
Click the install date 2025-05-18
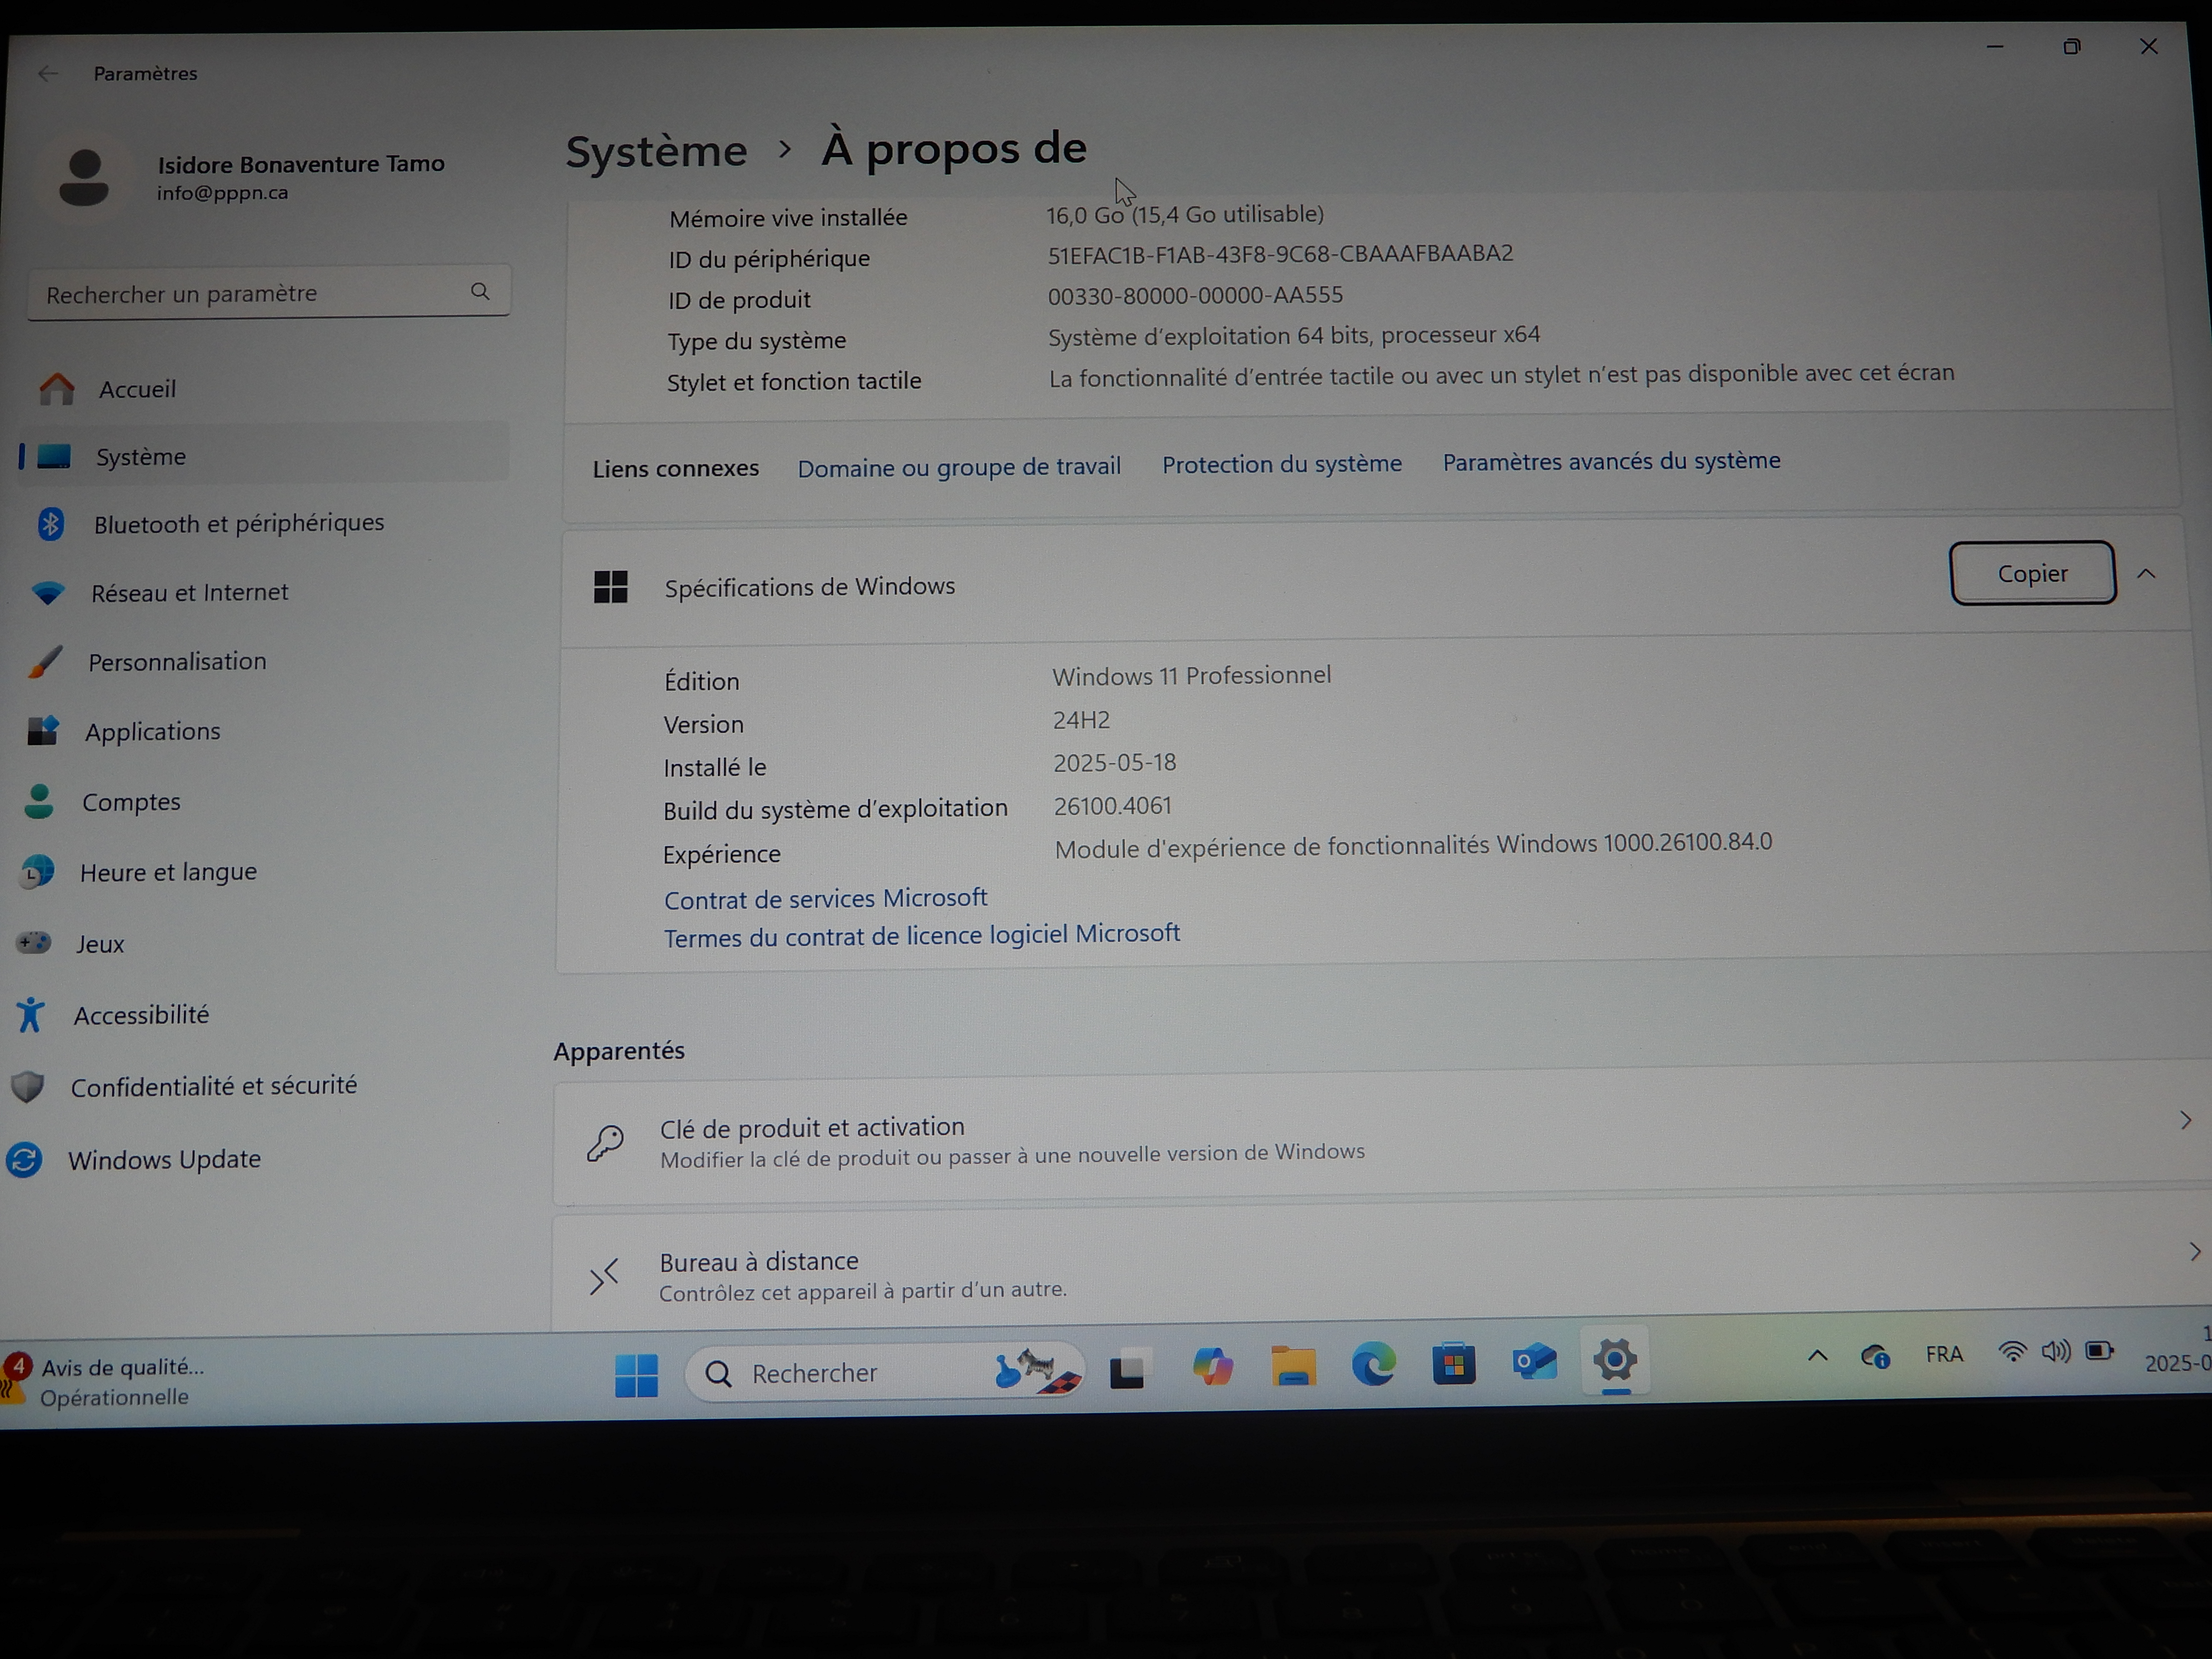tap(1114, 763)
